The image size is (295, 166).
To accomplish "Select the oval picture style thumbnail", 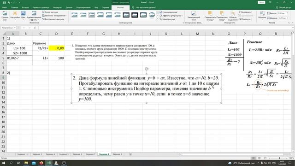I will [x=152, y=15].
